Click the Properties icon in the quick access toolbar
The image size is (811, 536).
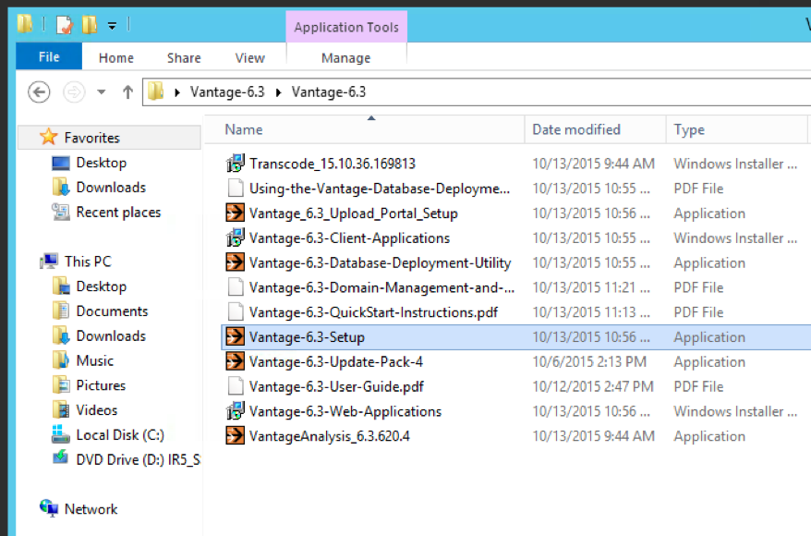point(65,24)
